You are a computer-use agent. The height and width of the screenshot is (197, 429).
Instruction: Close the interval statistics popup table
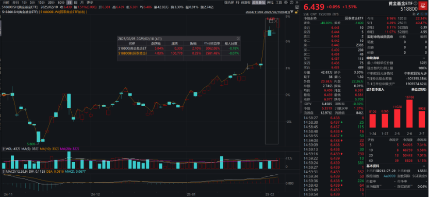(x=238, y=39)
